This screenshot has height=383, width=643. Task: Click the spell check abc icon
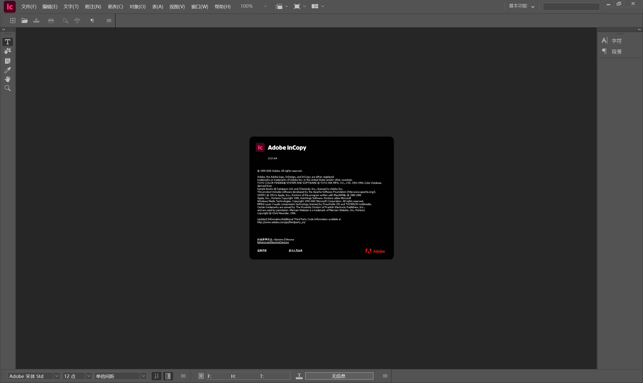77,21
